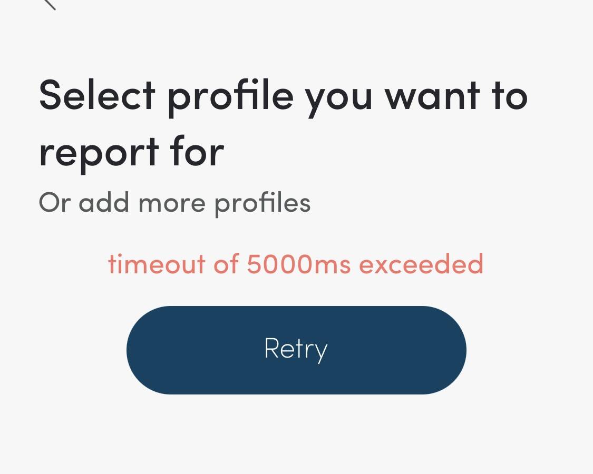
Task: Hit Retry after the timeout error
Action: (x=296, y=349)
